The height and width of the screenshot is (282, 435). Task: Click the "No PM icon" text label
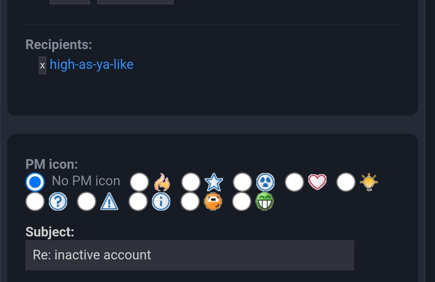pos(86,181)
